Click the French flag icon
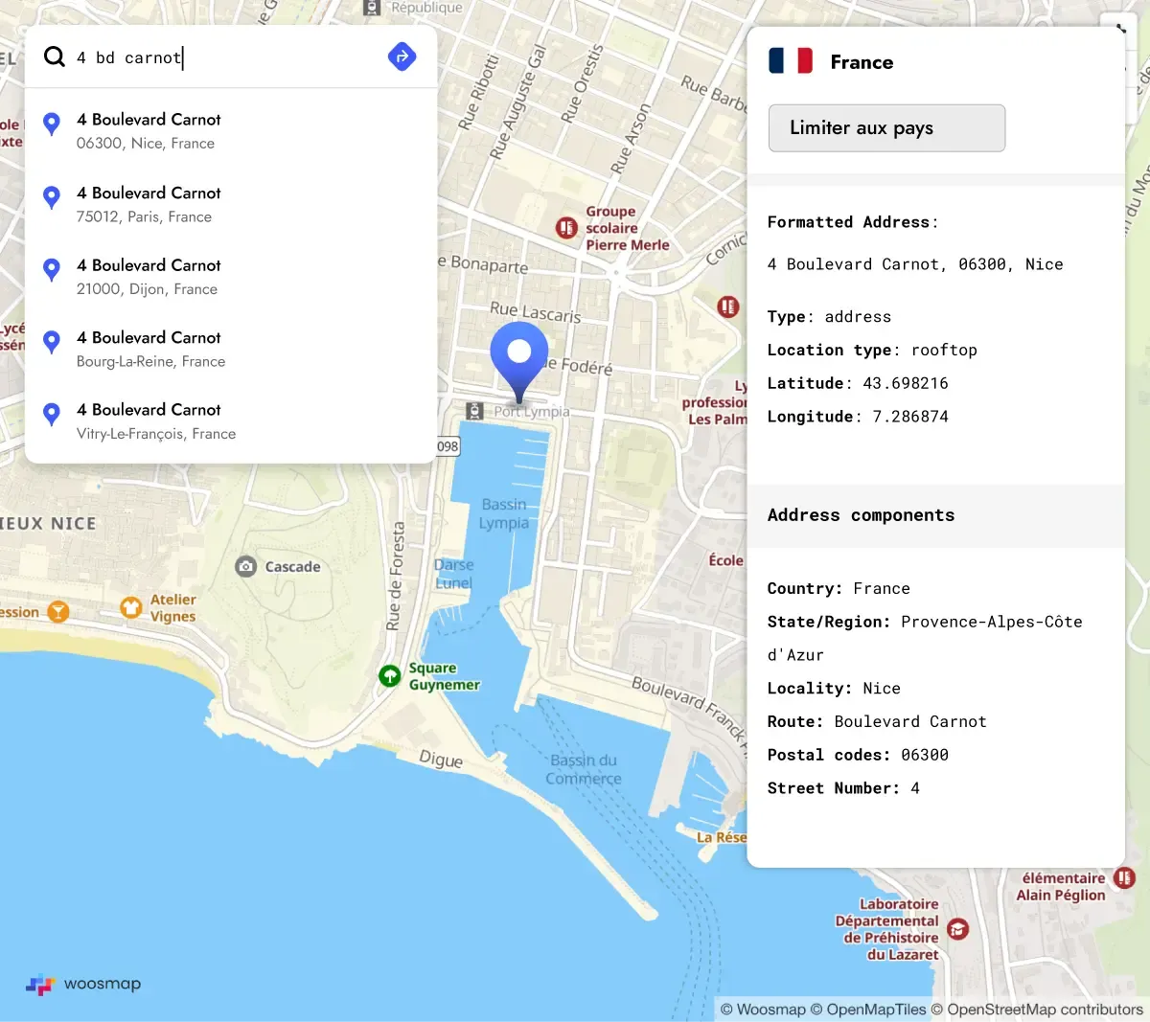The image size is (1150, 1022). click(x=791, y=61)
